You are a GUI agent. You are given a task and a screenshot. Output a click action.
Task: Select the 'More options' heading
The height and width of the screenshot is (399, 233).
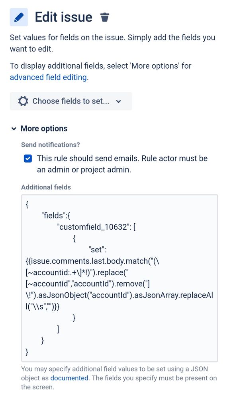(x=44, y=128)
